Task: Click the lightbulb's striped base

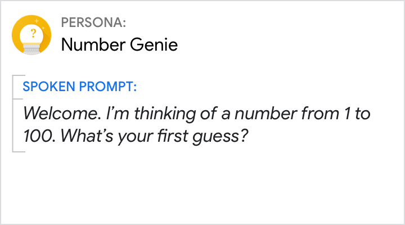Action: pos(33,49)
